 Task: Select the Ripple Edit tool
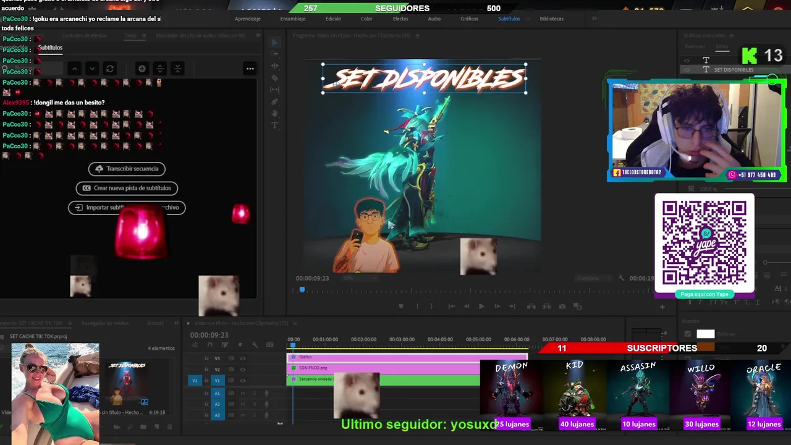click(x=275, y=66)
